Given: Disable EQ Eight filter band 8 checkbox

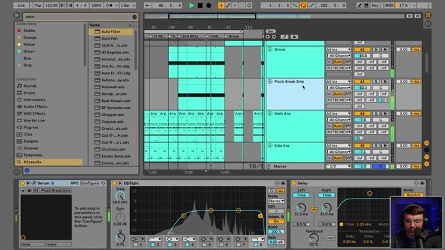Looking at the screenshot, I should (x=255, y=244).
